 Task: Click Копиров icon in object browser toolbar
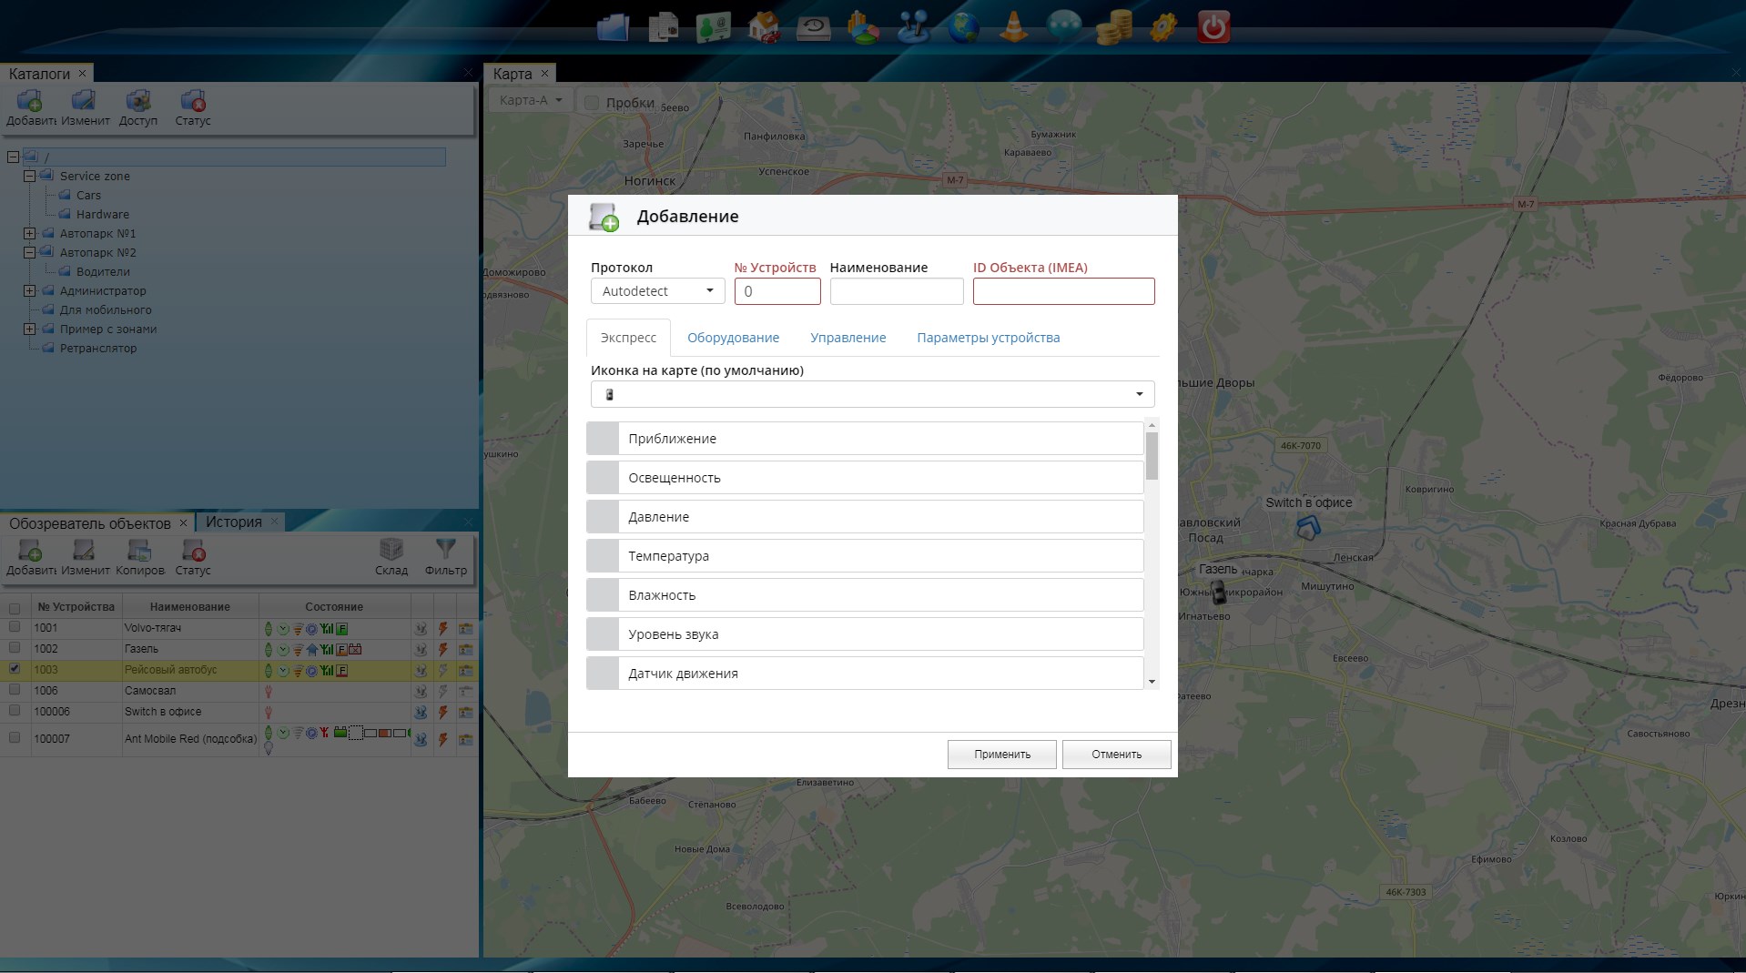tap(139, 556)
